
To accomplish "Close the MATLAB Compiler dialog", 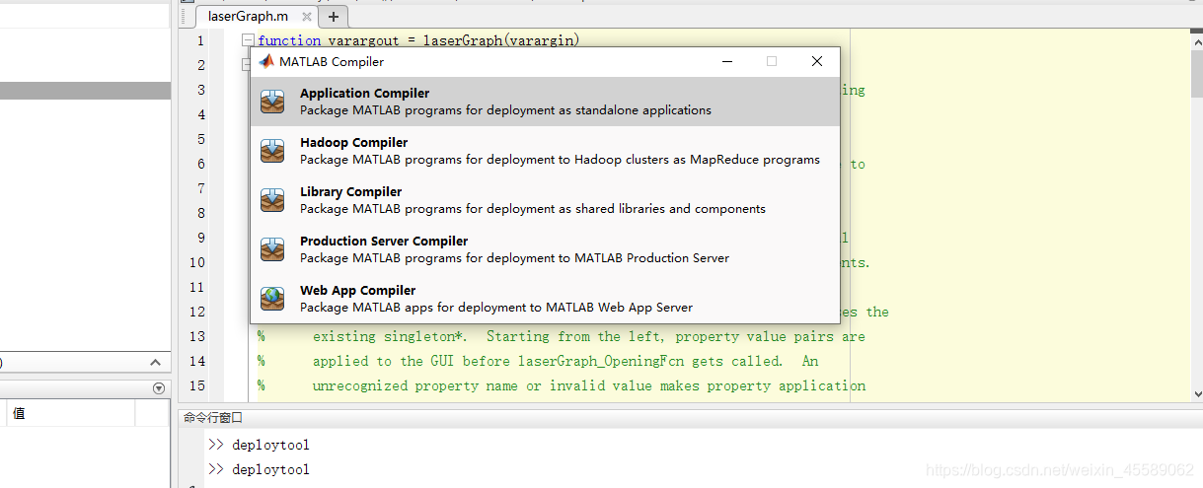I will (817, 61).
